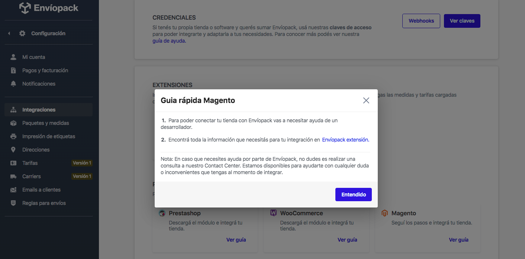Screen dimensions: 525x259
Task: Click the Integraciones network icon
Action: pyautogui.click(x=13, y=110)
